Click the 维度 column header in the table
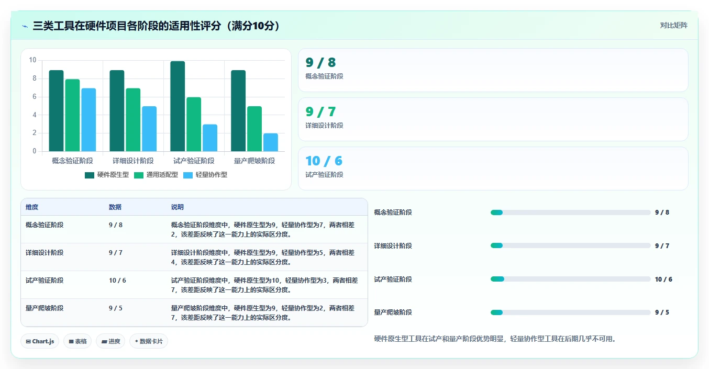709x369 pixels. tap(32, 207)
